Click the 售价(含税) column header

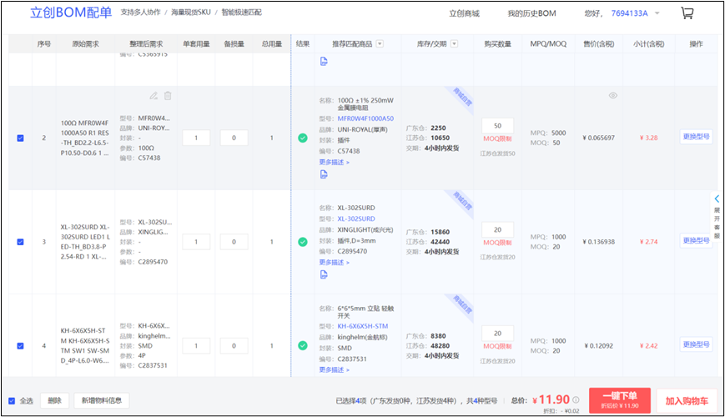coord(599,44)
